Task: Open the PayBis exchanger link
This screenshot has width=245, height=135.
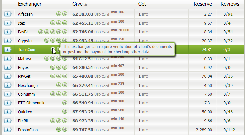Action: [x=24, y=32]
